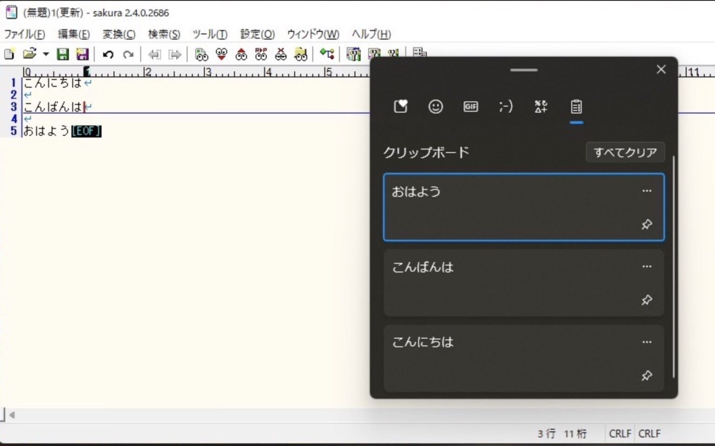Create a new file from the toolbar

[x=9, y=54]
